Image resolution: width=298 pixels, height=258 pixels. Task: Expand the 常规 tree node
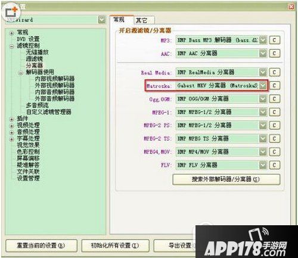click(12, 33)
